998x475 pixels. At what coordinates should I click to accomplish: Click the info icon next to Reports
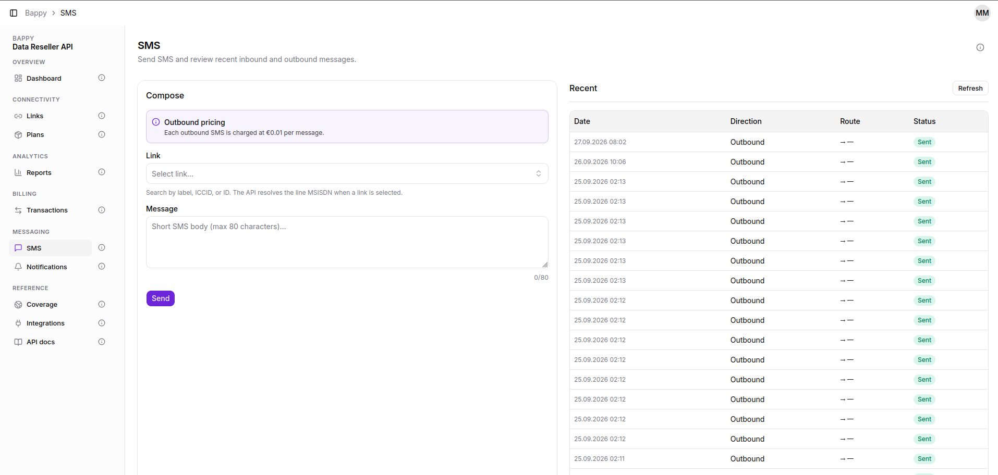point(102,172)
